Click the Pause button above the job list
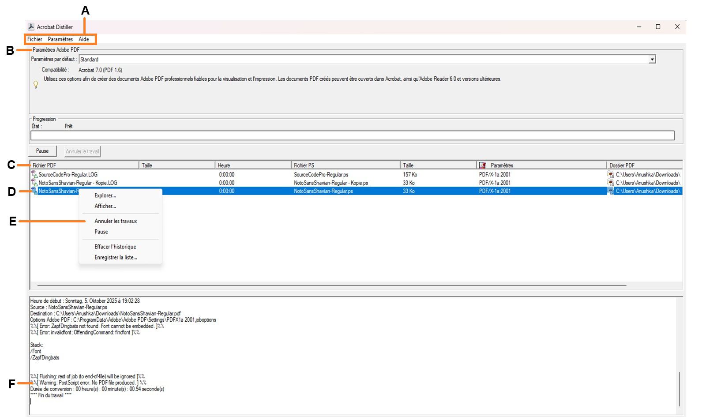 tap(42, 151)
